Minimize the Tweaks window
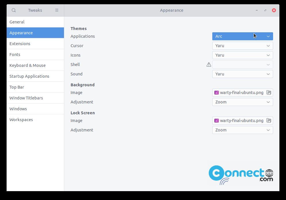 coord(257,10)
